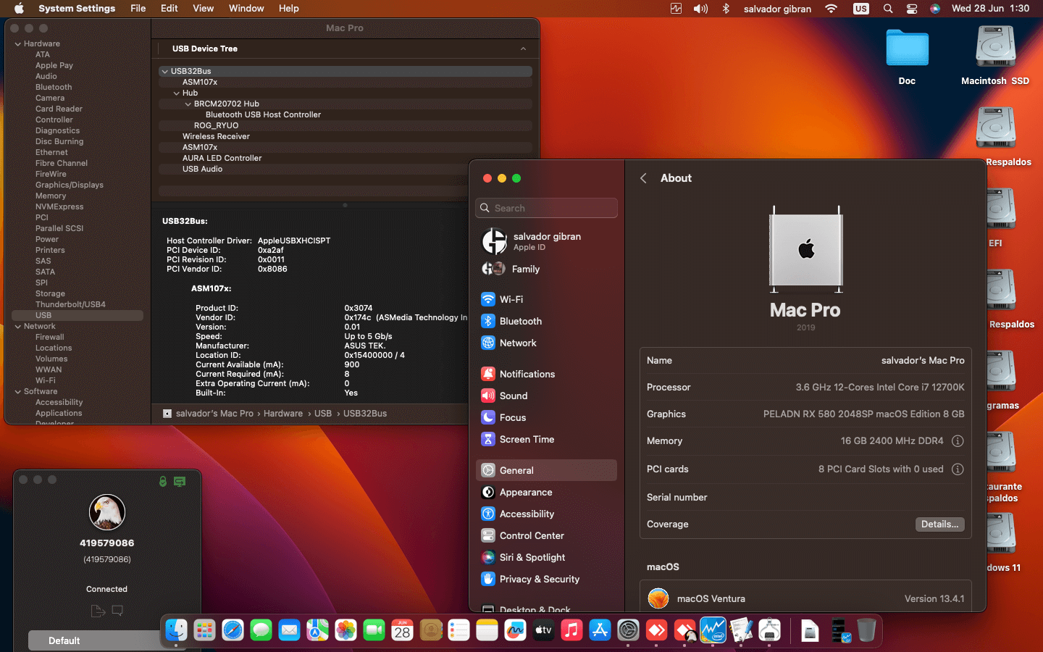
Task: Open File menu in menu bar
Action: [x=138, y=9]
